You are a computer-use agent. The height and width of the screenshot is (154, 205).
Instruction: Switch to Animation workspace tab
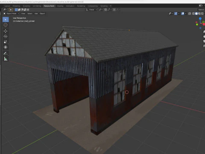70,6
